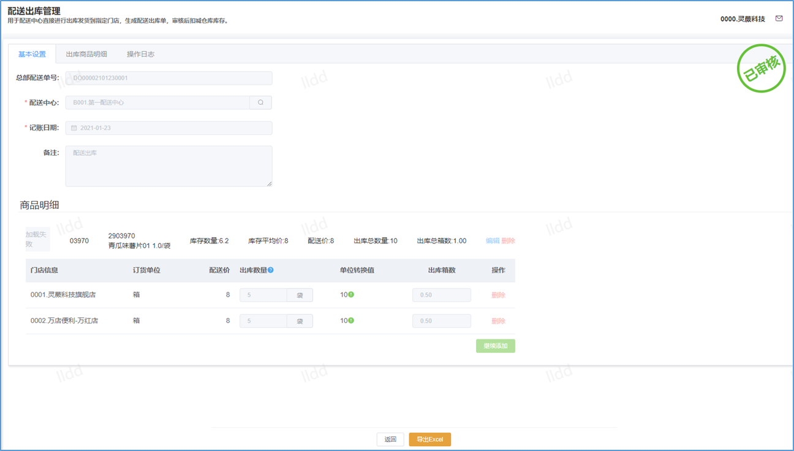
Task: Click the 备注 remarks text area
Action: [168, 166]
